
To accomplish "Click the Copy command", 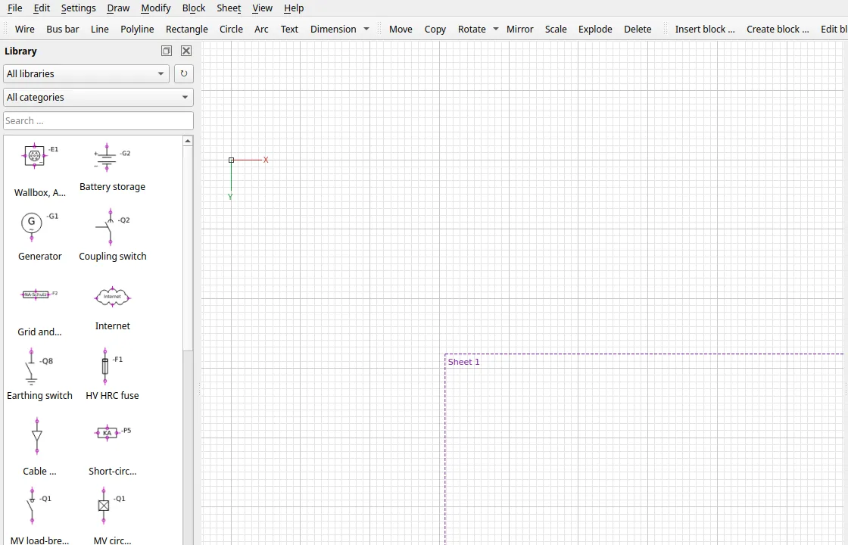I will point(435,30).
